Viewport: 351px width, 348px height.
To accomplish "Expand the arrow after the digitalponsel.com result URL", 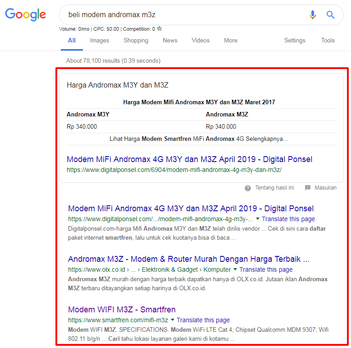I will (x=258, y=219).
